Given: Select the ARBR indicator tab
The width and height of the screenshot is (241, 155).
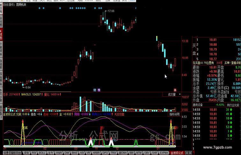Looking at the screenshot, I should [x=96, y=153].
